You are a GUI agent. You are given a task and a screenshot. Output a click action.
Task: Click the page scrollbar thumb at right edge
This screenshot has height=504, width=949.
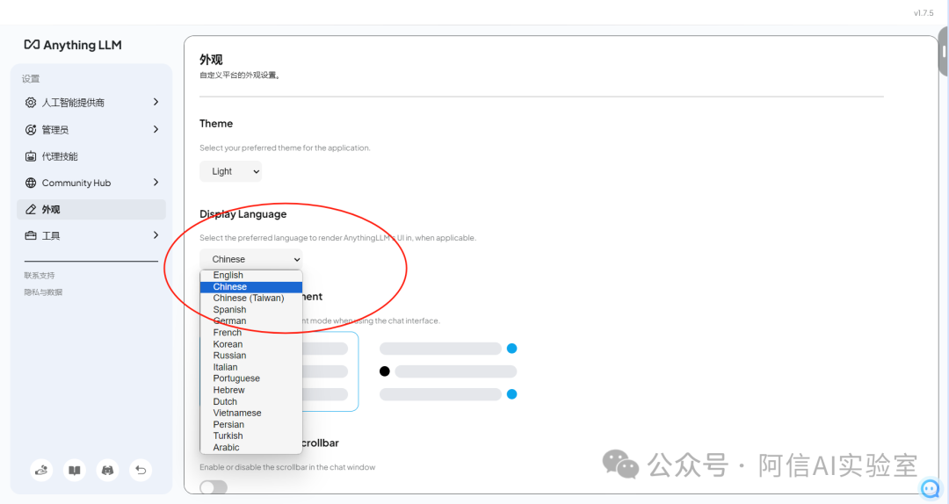(943, 53)
